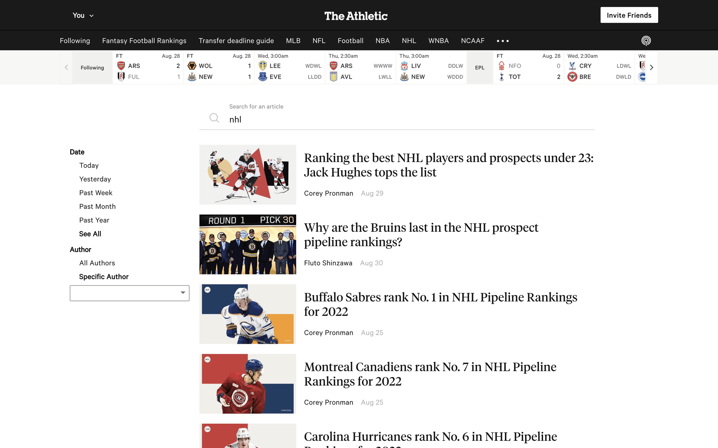The height and width of the screenshot is (448, 718).
Task: Click the Aug 30 article date
Action: (x=371, y=263)
